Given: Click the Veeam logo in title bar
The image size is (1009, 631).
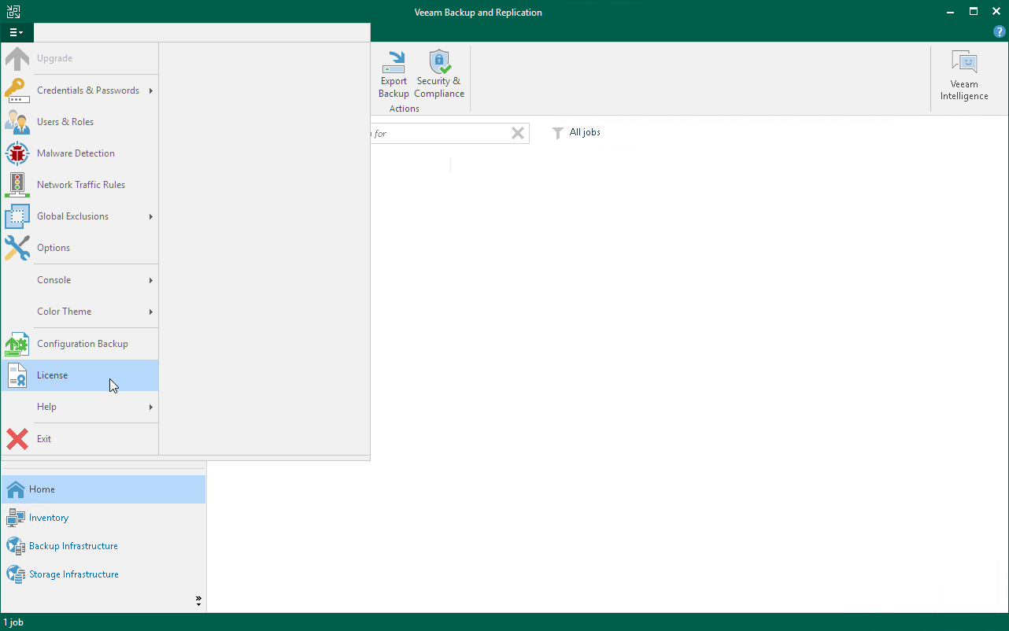Looking at the screenshot, I should 13,12.
